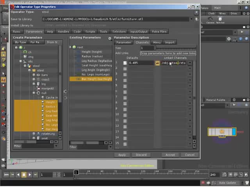This screenshot has width=250, height=187.
Task: Collapse the obj node in the tree
Action: tap(21, 61)
